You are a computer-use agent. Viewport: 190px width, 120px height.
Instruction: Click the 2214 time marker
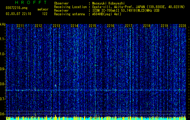pos(74,26)
